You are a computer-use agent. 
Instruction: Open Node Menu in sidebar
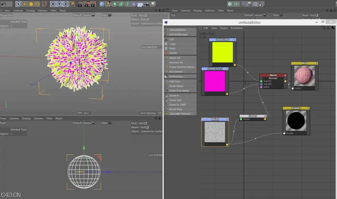[x=180, y=86]
